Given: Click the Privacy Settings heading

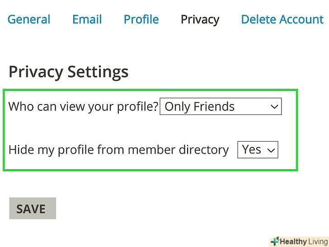Looking at the screenshot, I should 68,72.
